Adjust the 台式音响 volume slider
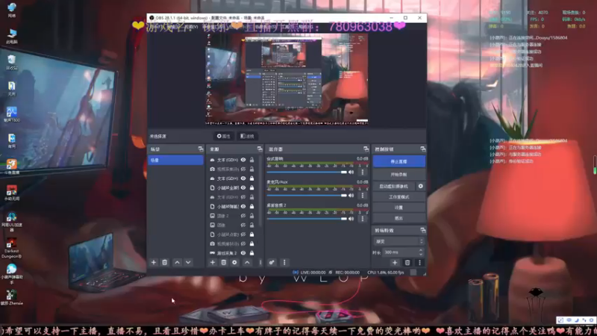 (307, 172)
